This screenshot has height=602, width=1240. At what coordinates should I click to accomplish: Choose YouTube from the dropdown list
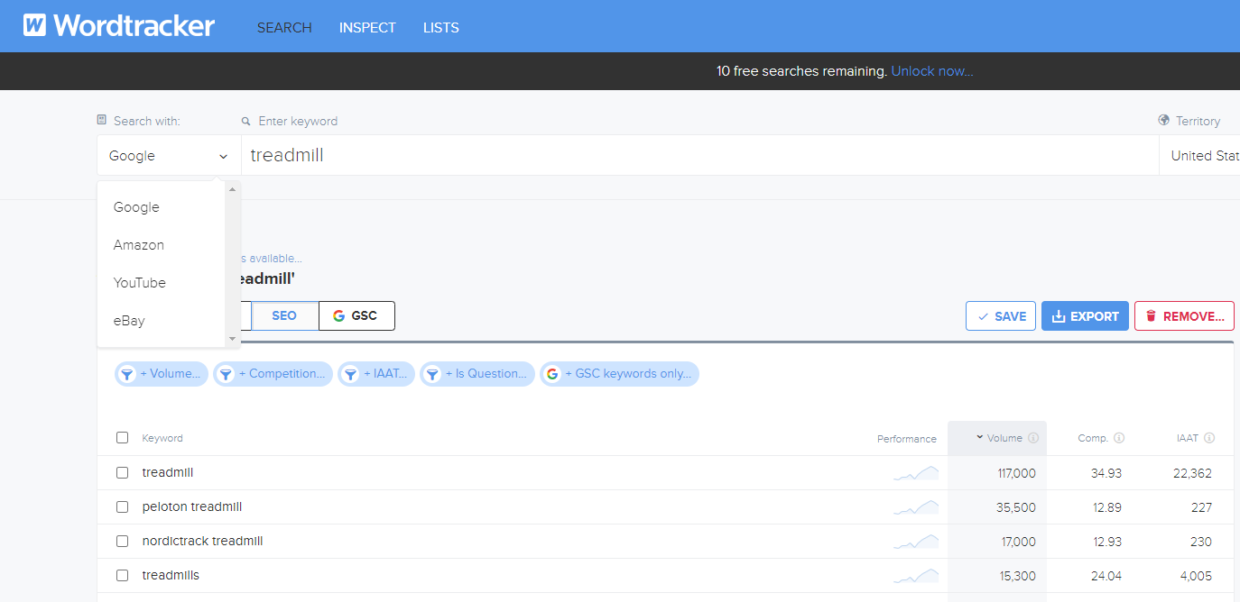140,283
